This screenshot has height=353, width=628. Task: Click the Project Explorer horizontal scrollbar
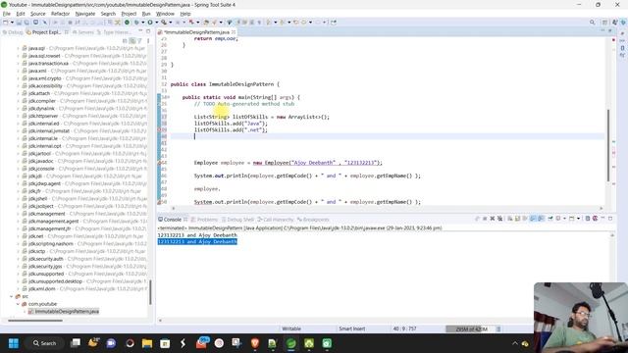pos(35,321)
